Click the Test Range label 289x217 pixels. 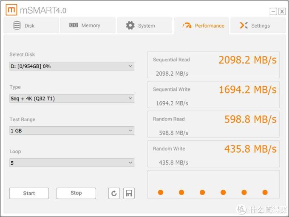point(22,120)
